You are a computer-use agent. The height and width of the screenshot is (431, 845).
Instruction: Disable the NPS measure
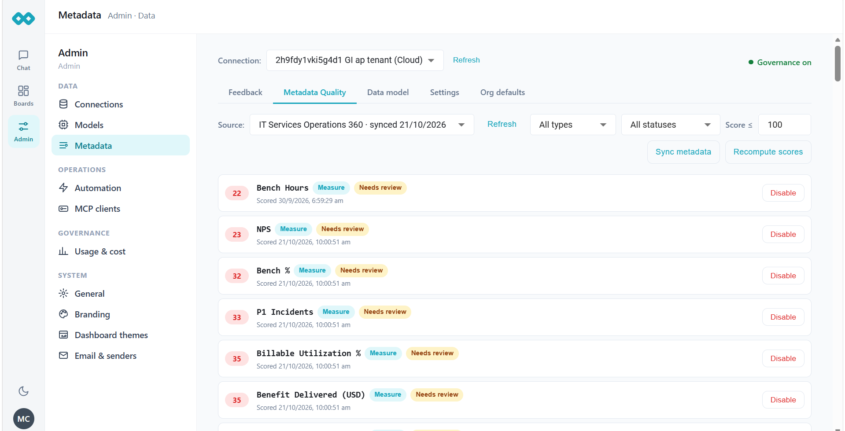tap(783, 234)
